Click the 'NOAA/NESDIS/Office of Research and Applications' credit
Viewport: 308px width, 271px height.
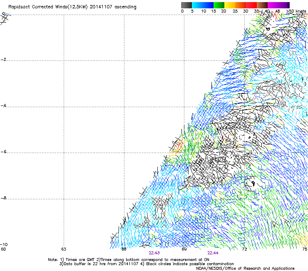(245, 268)
